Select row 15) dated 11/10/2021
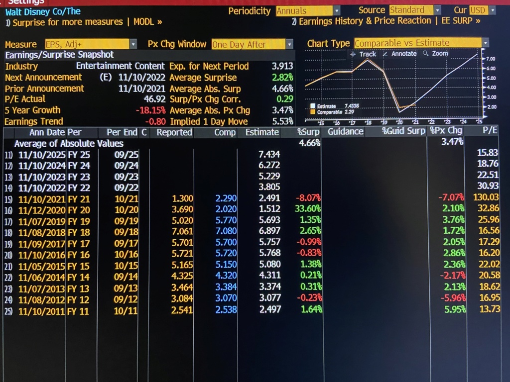Image resolution: width=510 pixels, height=382 pixels. click(x=252, y=198)
